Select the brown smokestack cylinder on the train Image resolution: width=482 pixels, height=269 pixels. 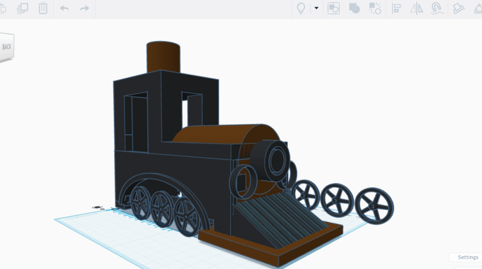[163, 57]
